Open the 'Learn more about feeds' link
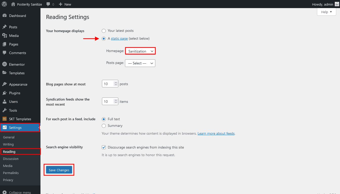Image resolution: width=340 pixels, height=194 pixels. click(216, 133)
